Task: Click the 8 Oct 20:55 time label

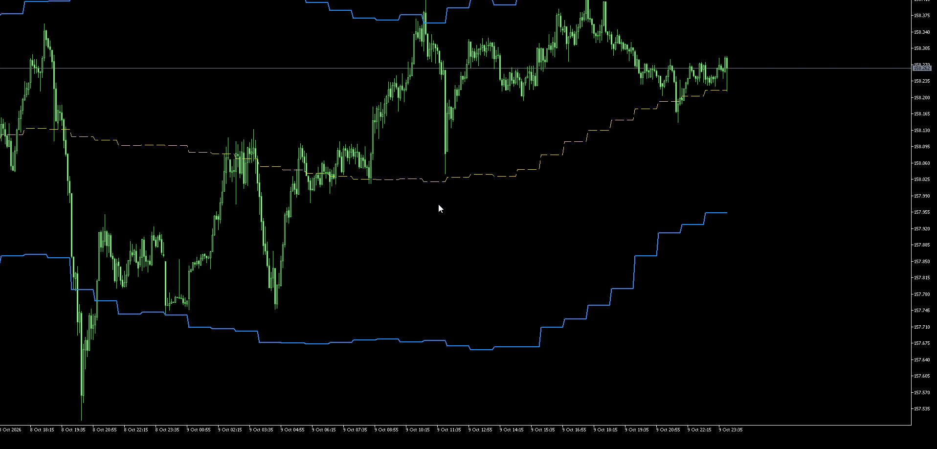Action: coord(105,430)
